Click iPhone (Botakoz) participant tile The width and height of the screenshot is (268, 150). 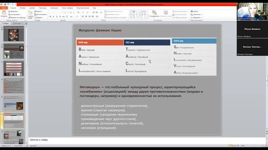click(252, 29)
